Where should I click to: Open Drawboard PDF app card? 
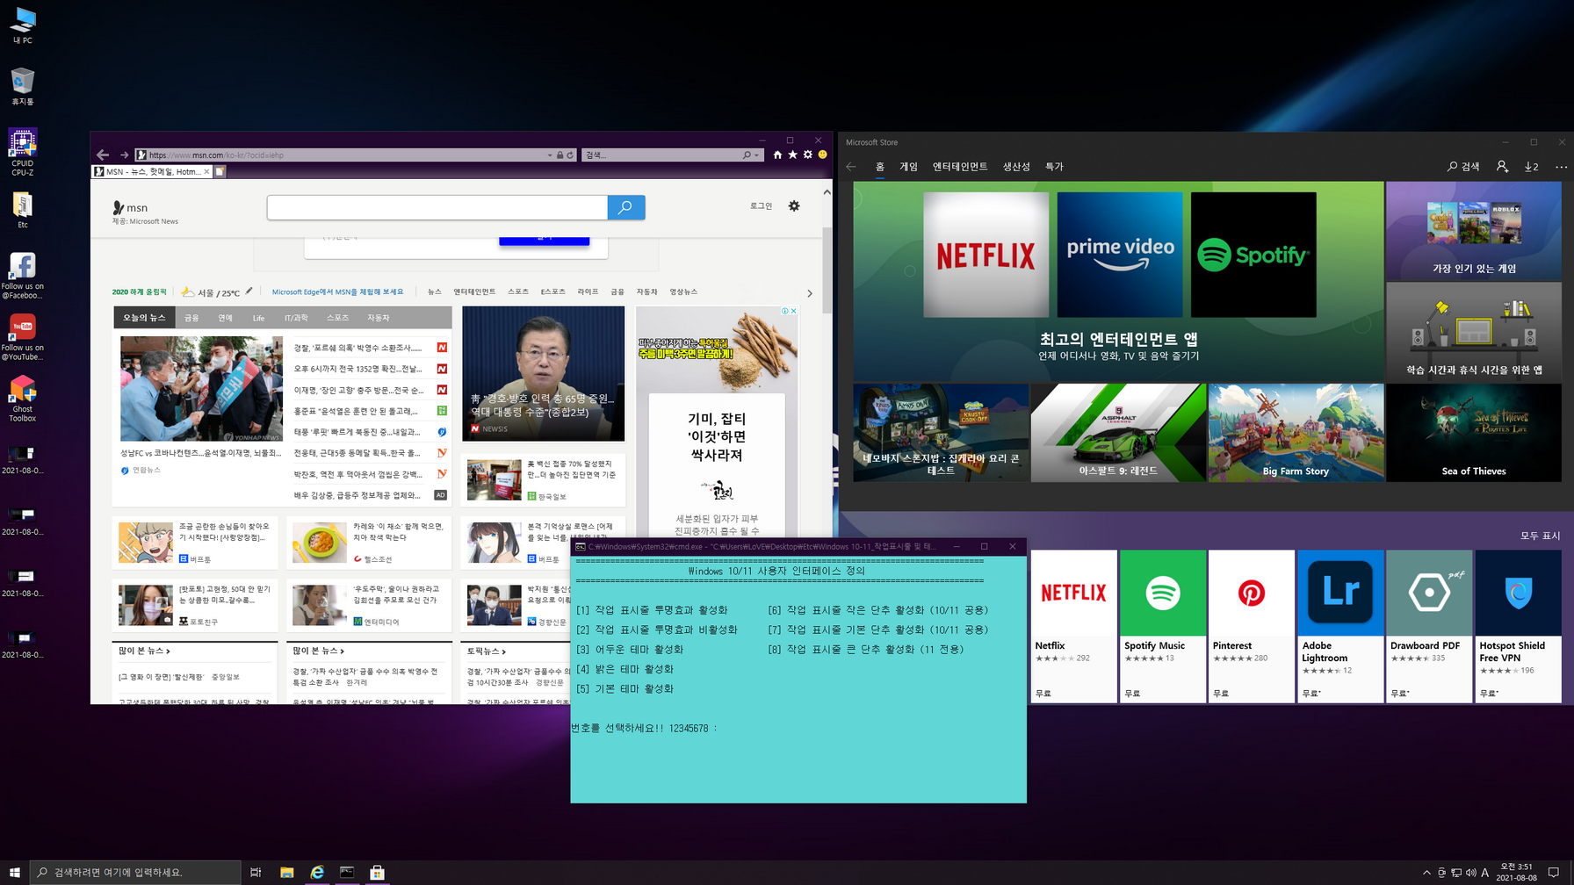[1429, 626]
